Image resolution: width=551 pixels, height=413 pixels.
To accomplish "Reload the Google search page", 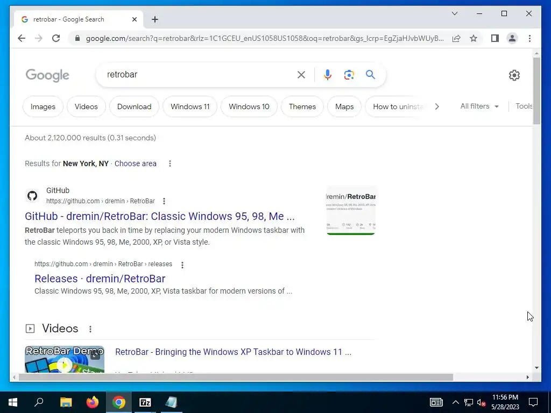I will (56, 38).
